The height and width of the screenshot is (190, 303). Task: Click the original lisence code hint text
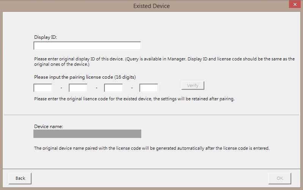coord(134,99)
